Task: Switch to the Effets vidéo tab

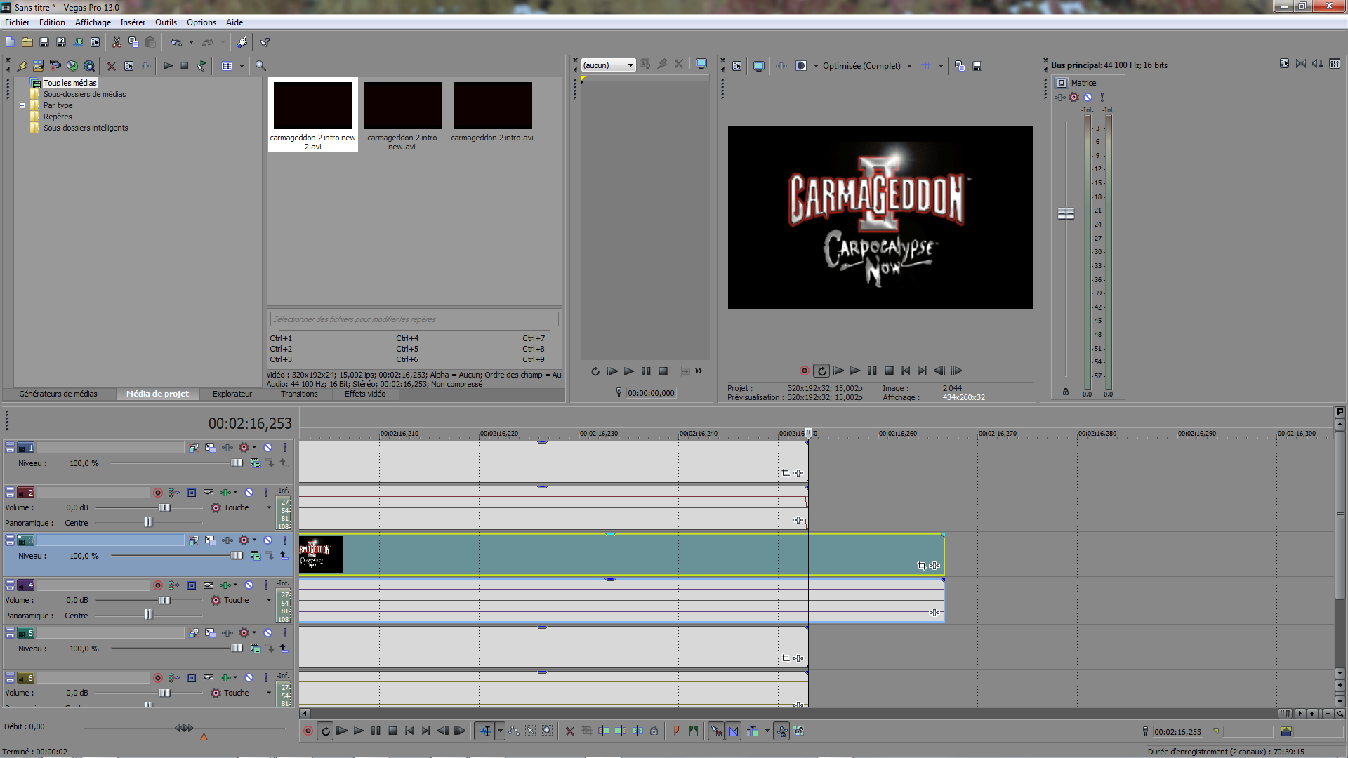Action: pyautogui.click(x=365, y=394)
